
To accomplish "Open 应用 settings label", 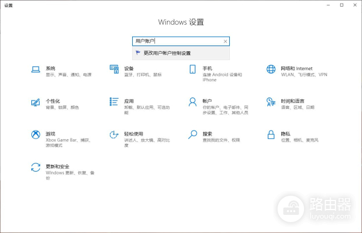I will 129,101.
